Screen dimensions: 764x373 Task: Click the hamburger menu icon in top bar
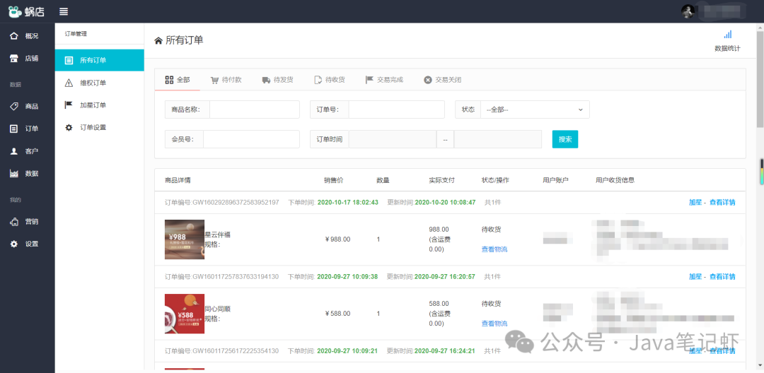click(x=64, y=11)
